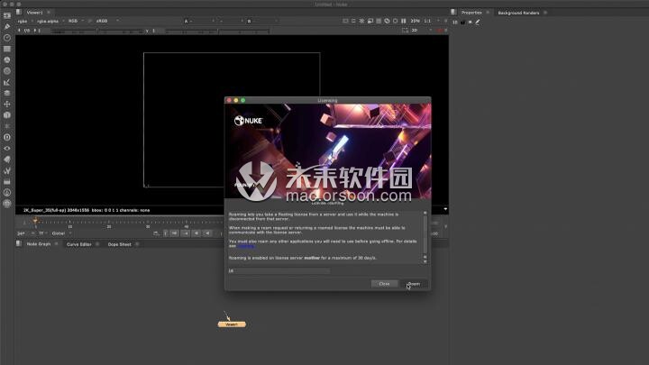Open the Time nodes menu (clock icon)

7,38
